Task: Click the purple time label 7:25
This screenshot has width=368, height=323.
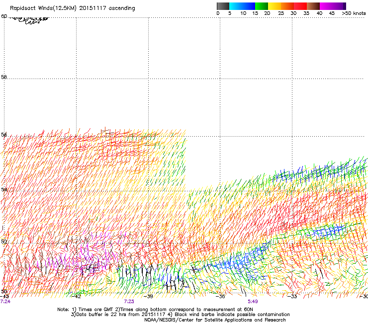Action: pos(129,302)
